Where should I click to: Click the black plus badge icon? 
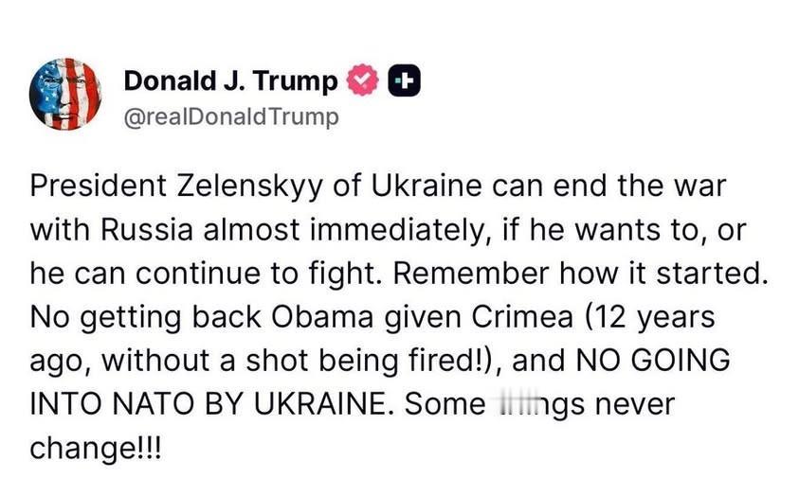click(x=404, y=80)
